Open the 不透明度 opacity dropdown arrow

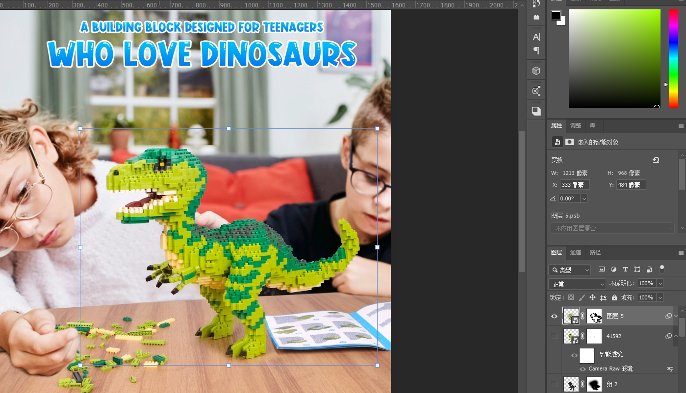point(660,284)
